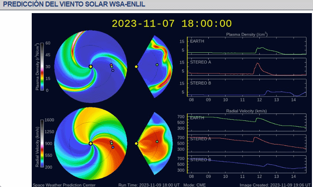Click the Earth dot in the upper density wedge
The height and width of the screenshot is (187, 313).
(x=157, y=65)
